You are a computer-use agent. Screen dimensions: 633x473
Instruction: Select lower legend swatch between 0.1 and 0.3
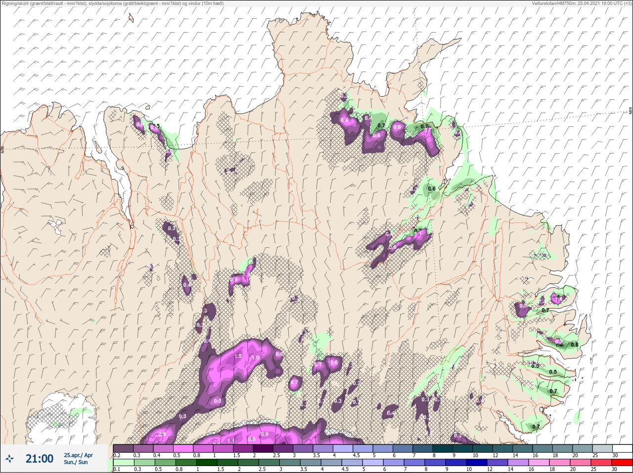[123, 463]
